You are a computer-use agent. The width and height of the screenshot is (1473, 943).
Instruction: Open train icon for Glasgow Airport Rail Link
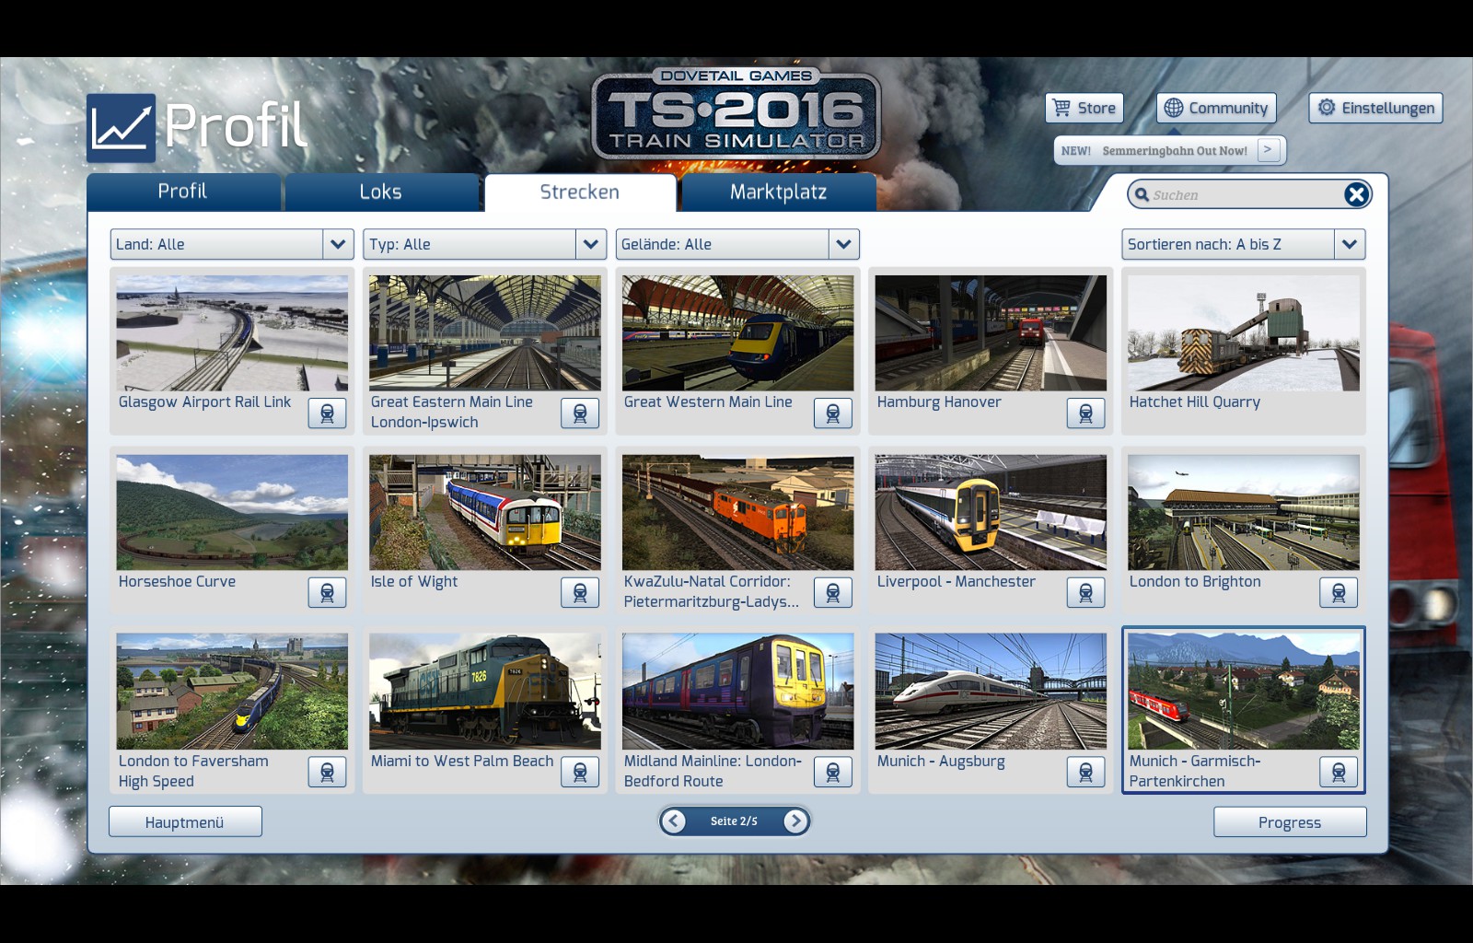pos(327,413)
